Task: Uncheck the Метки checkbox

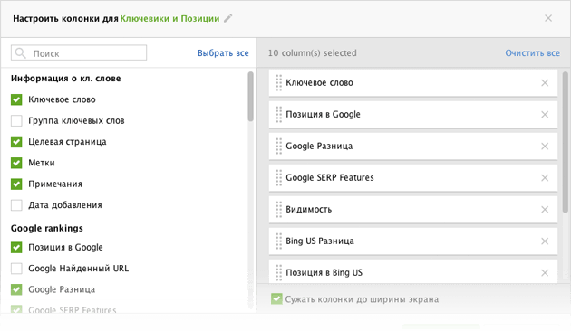Action: click(x=16, y=163)
